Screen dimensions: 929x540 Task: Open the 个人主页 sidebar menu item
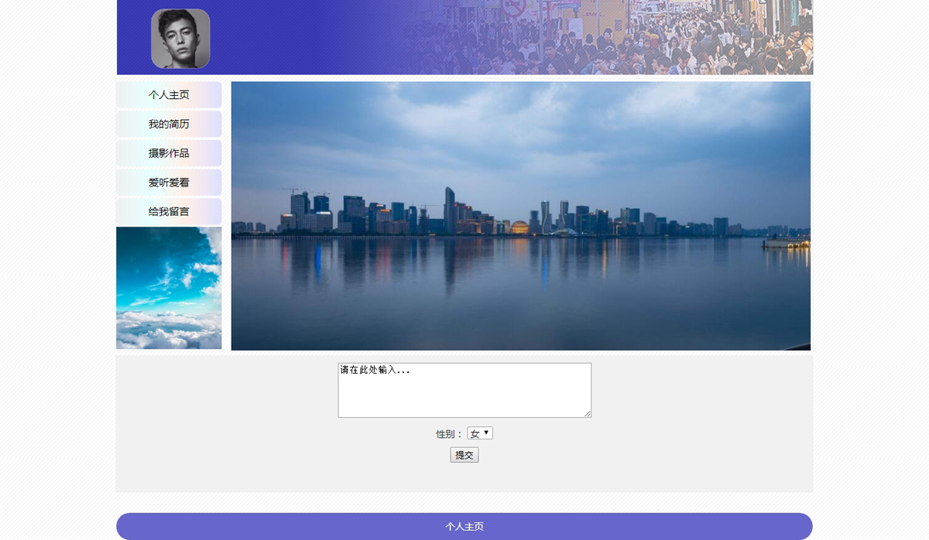[x=169, y=95]
